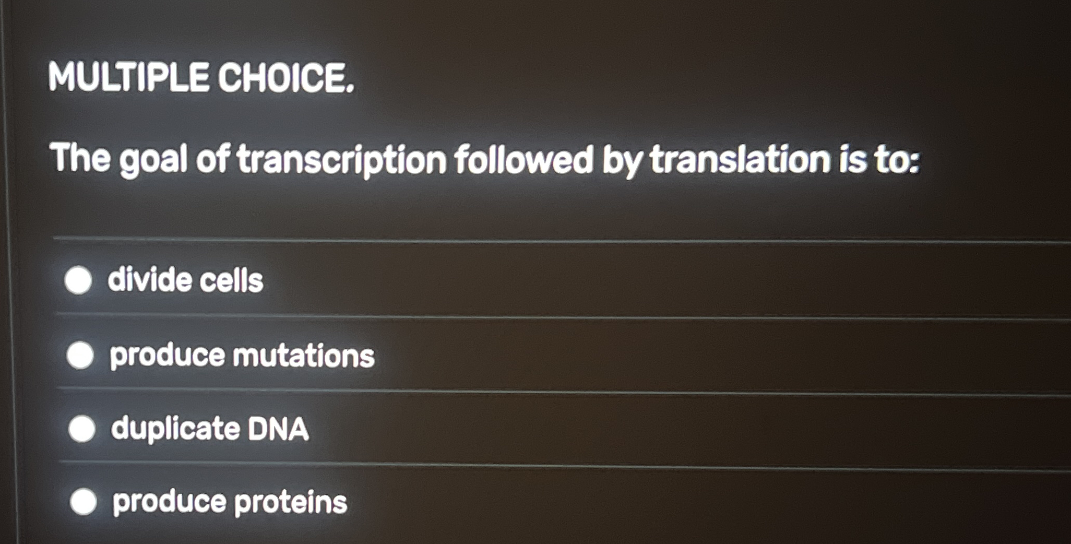1071x544 pixels.
Task: Click the 'divide cells' answer text
Action: tap(185, 281)
